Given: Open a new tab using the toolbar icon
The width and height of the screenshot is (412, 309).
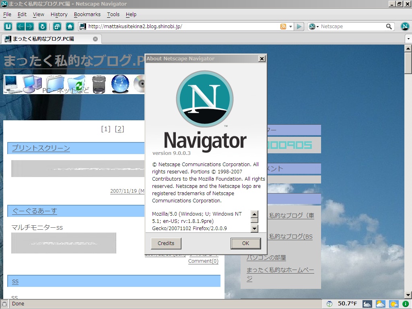Looking at the screenshot, I should 57,27.
